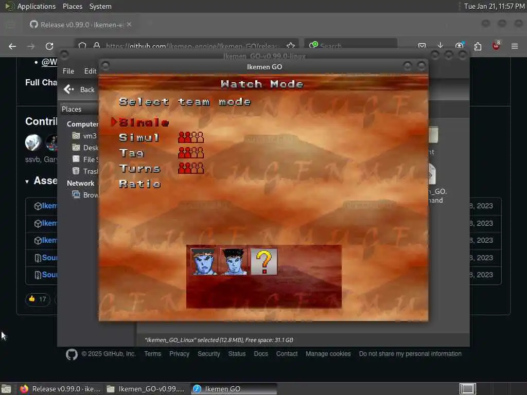Open Desktop in file manager sidebar
The image size is (527, 395).
tap(85, 148)
